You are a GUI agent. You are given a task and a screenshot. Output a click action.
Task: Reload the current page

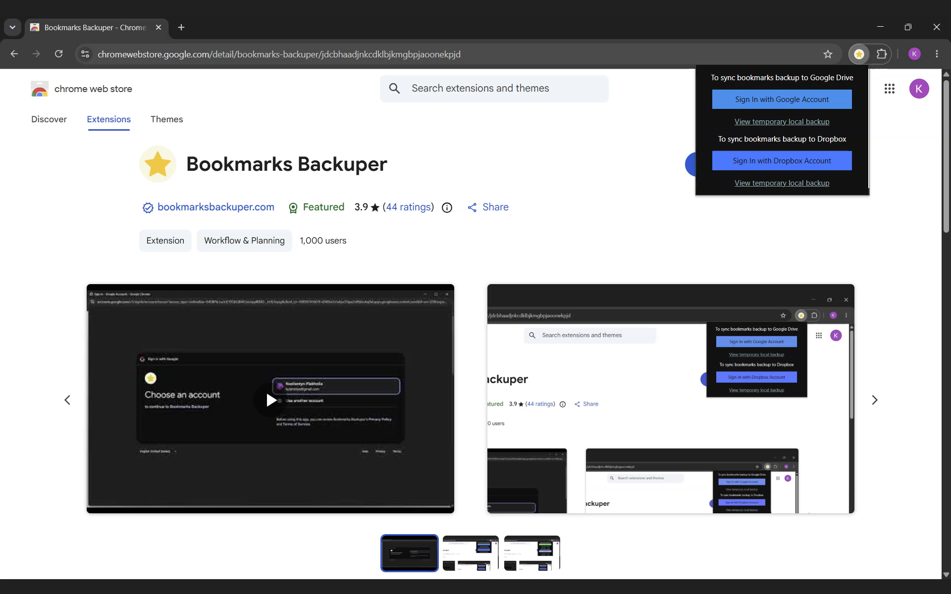click(x=58, y=54)
